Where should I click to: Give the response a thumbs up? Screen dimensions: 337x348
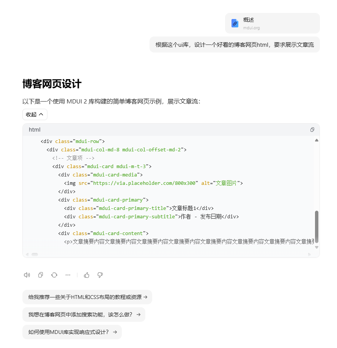(87, 275)
